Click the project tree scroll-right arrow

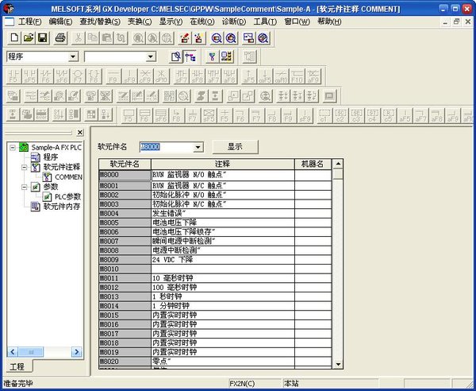point(77,352)
